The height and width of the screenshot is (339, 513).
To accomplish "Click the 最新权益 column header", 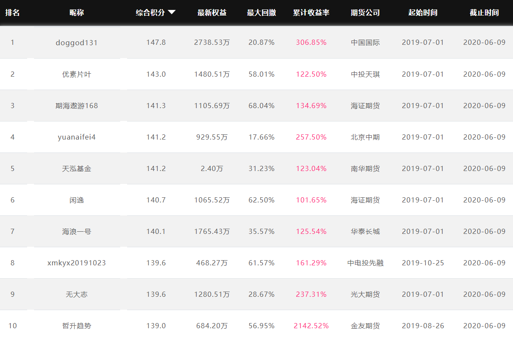I will (x=212, y=13).
